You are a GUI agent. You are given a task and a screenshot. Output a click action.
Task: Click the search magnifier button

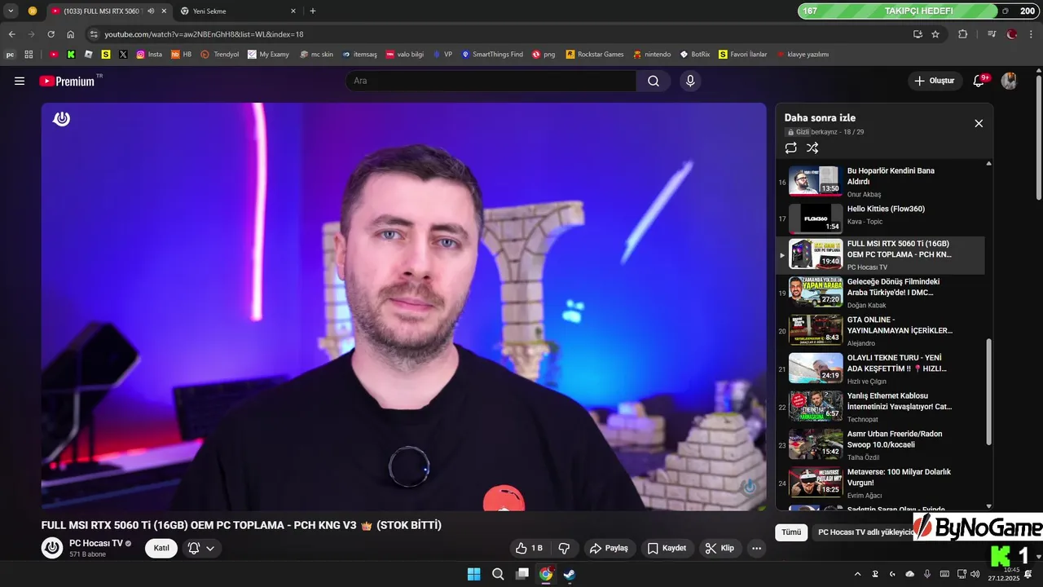(654, 81)
